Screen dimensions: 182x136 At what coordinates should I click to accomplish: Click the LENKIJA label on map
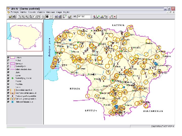pyautogui.click(x=91, y=111)
